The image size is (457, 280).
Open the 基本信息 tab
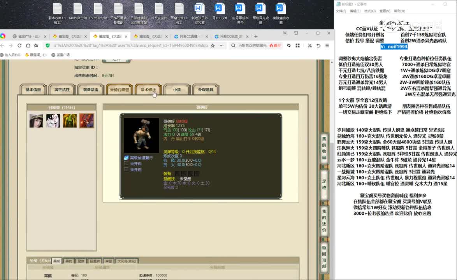pos(33,90)
